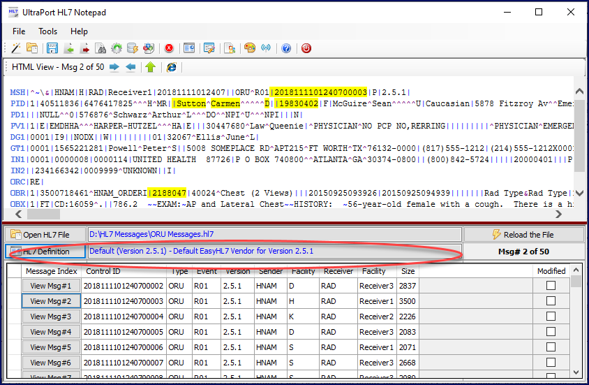Click the database lightning icon

[x=132, y=48]
